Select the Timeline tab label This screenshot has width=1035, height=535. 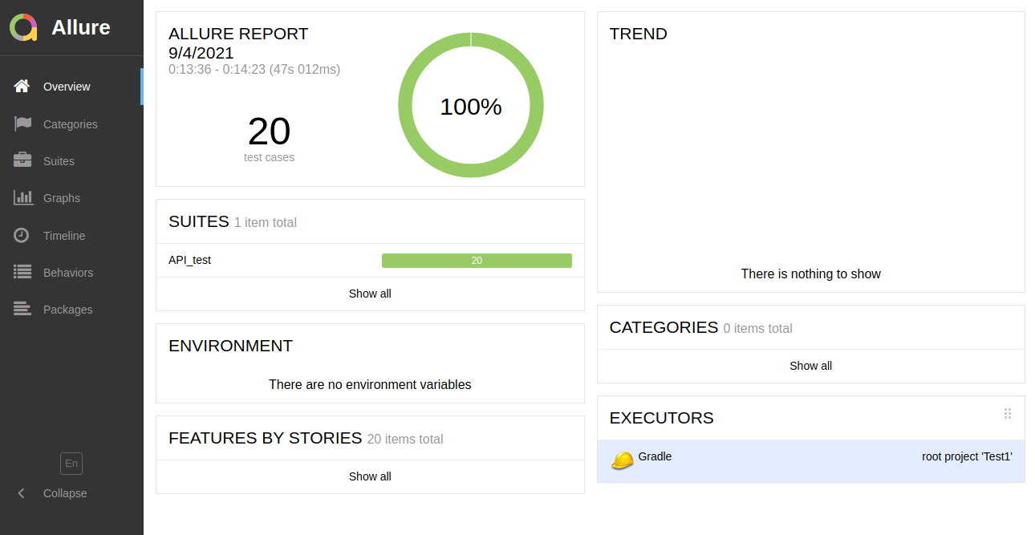coord(64,236)
